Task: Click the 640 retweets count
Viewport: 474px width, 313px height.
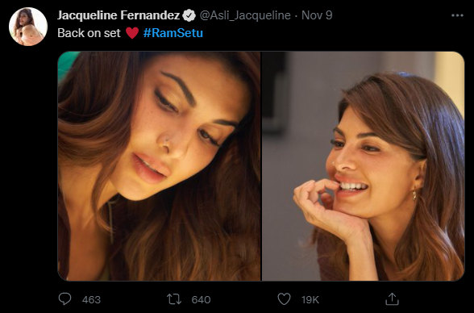Action: coord(201,300)
